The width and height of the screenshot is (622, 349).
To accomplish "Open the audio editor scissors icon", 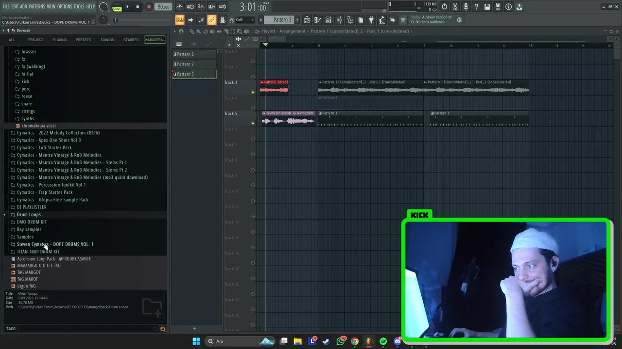I will point(455,7).
